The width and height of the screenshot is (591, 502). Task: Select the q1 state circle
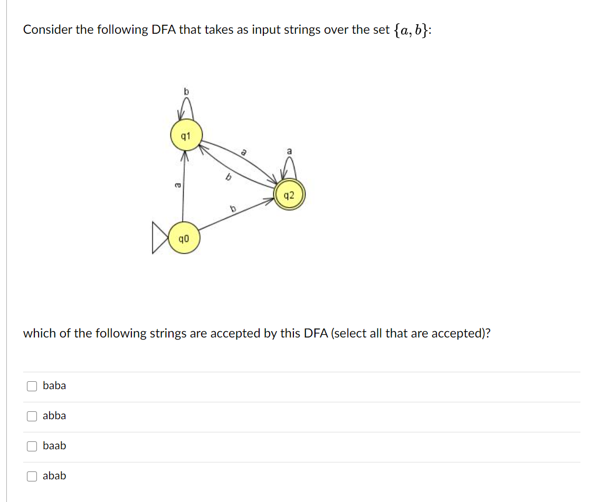[x=185, y=136]
